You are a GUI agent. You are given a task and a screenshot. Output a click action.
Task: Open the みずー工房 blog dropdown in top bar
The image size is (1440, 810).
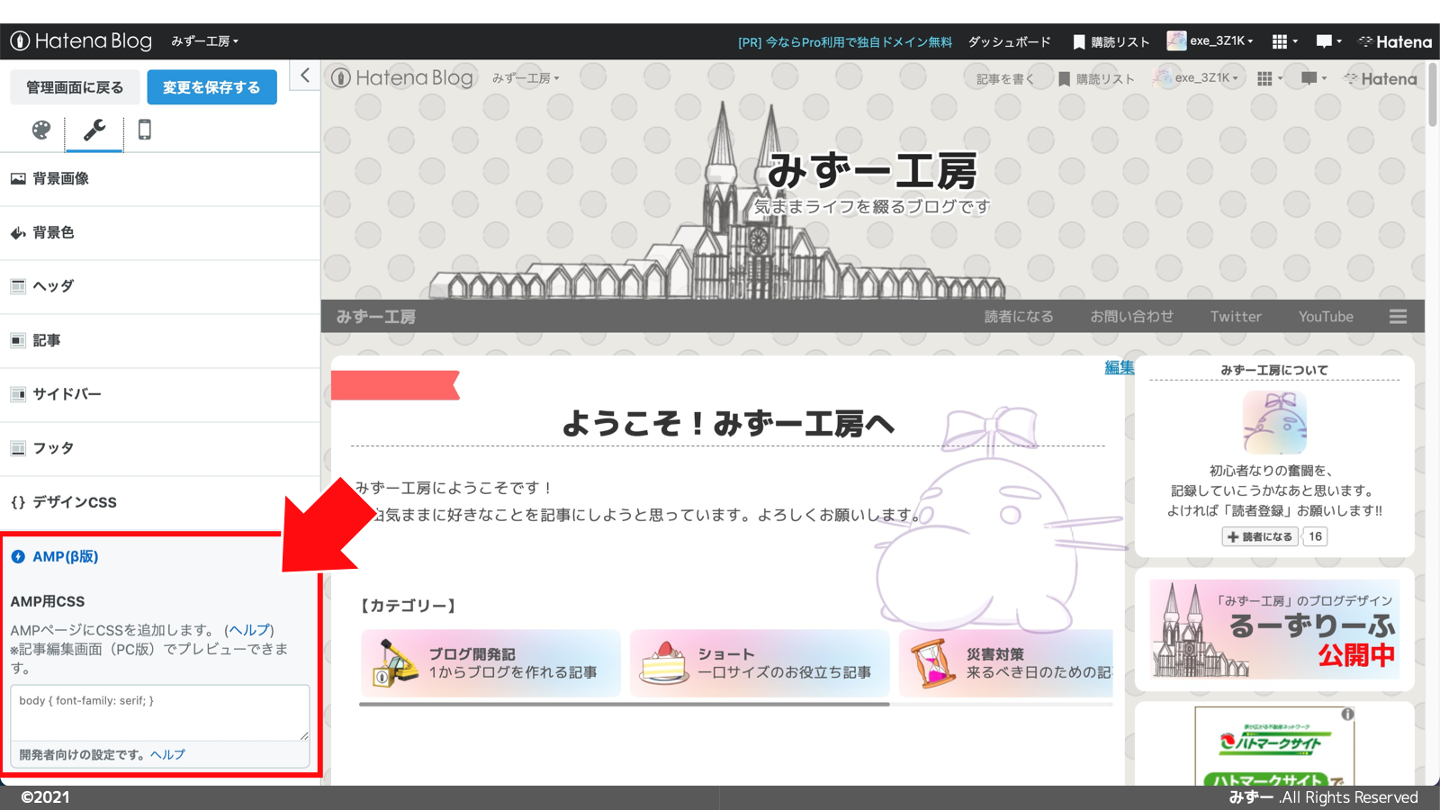coord(204,41)
